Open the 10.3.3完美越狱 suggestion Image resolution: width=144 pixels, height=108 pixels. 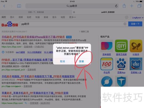[x=34, y=52]
